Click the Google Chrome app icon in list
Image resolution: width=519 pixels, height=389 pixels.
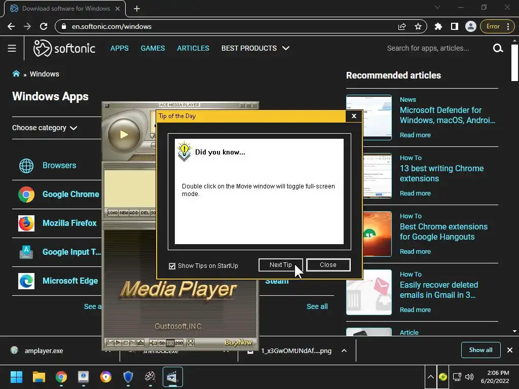point(26,194)
